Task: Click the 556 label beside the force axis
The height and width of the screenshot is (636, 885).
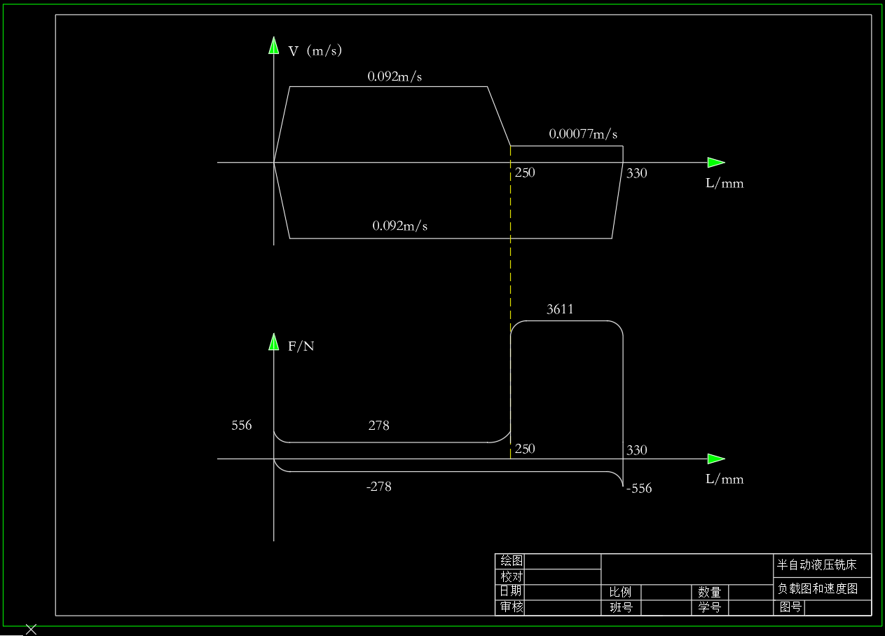Action: point(242,426)
